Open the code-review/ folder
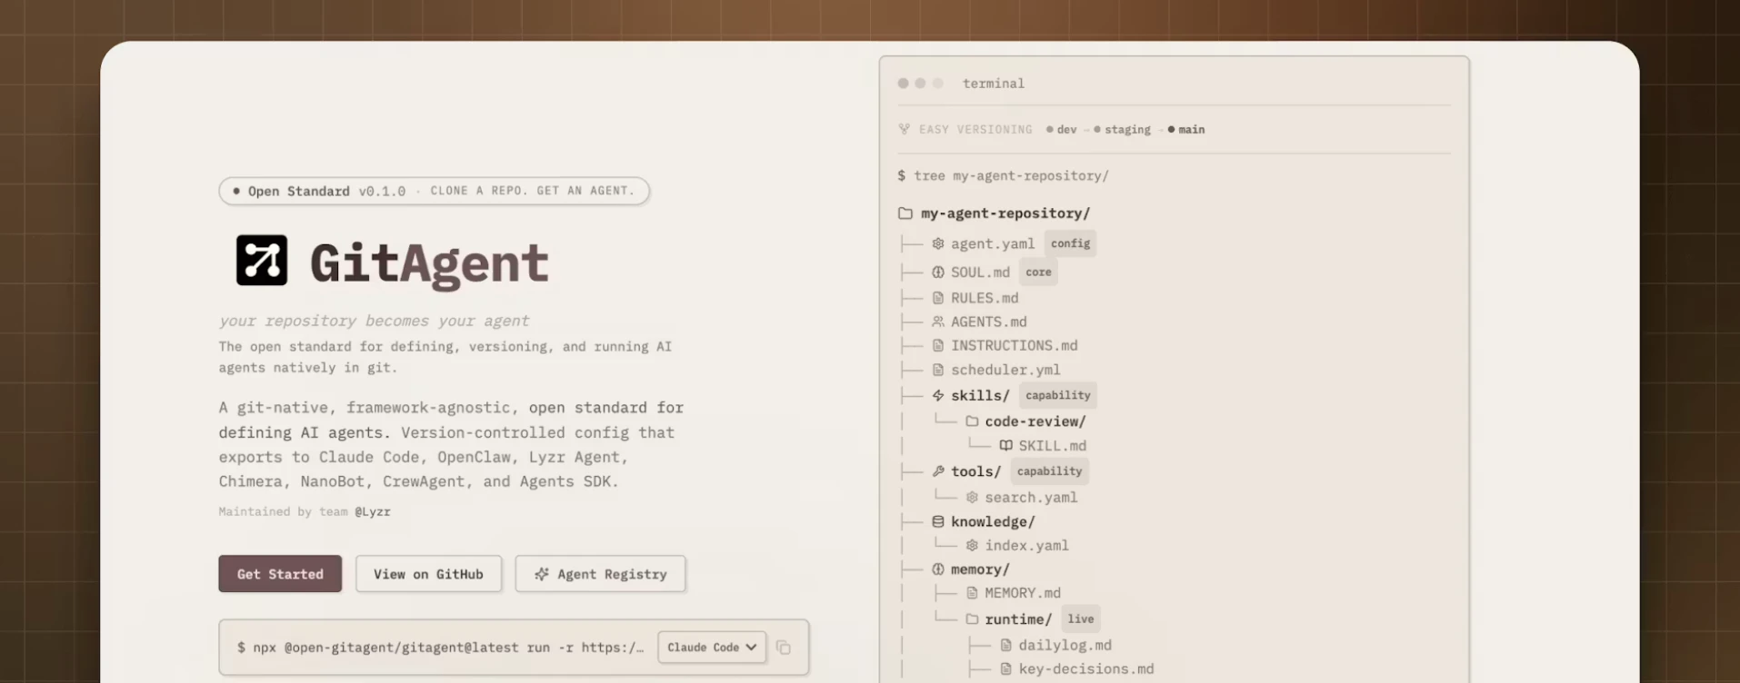 (x=1035, y=421)
